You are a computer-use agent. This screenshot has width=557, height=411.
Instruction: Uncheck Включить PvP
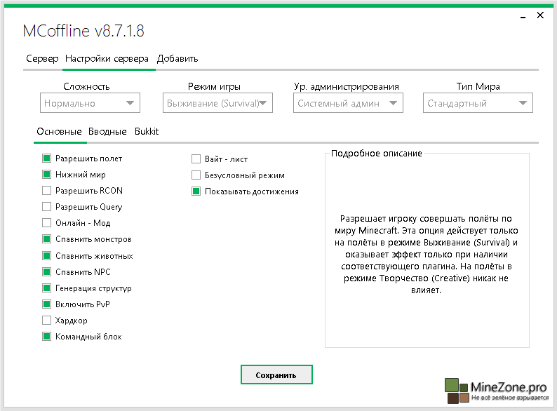(47, 304)
